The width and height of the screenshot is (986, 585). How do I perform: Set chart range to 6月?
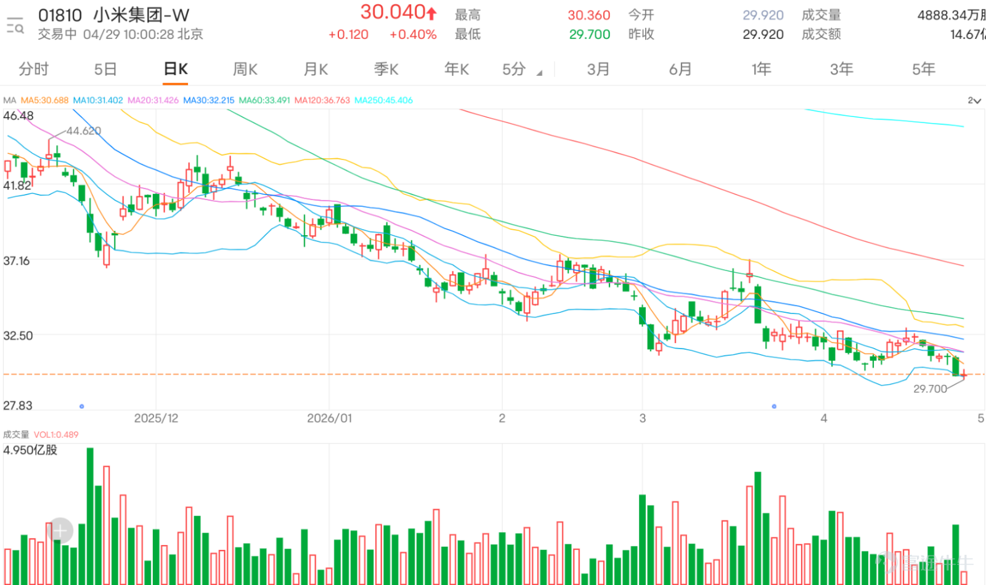[680, 69]
